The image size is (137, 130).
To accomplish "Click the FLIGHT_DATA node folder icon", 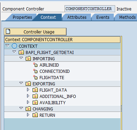I will click(35, 90).
